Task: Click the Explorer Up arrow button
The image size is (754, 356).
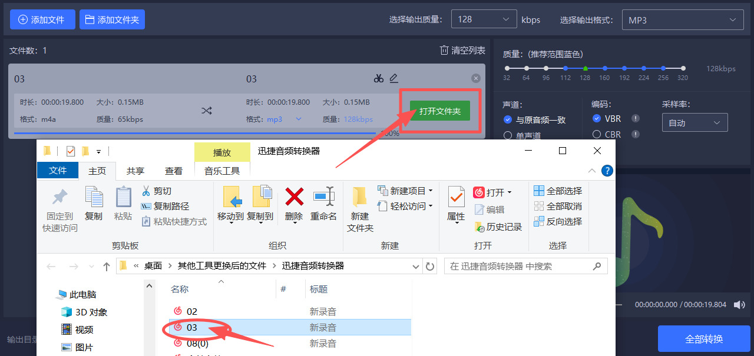Action: coord(107,267)
